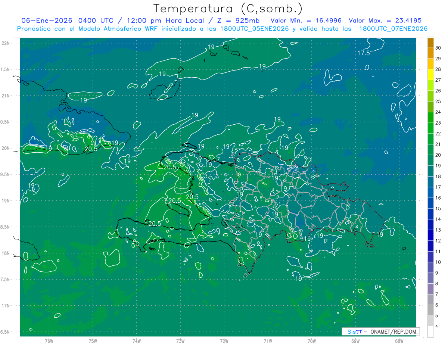Click dark blue swatch between 12 and 13
The image size is (448, 346).
click(430, 236)
